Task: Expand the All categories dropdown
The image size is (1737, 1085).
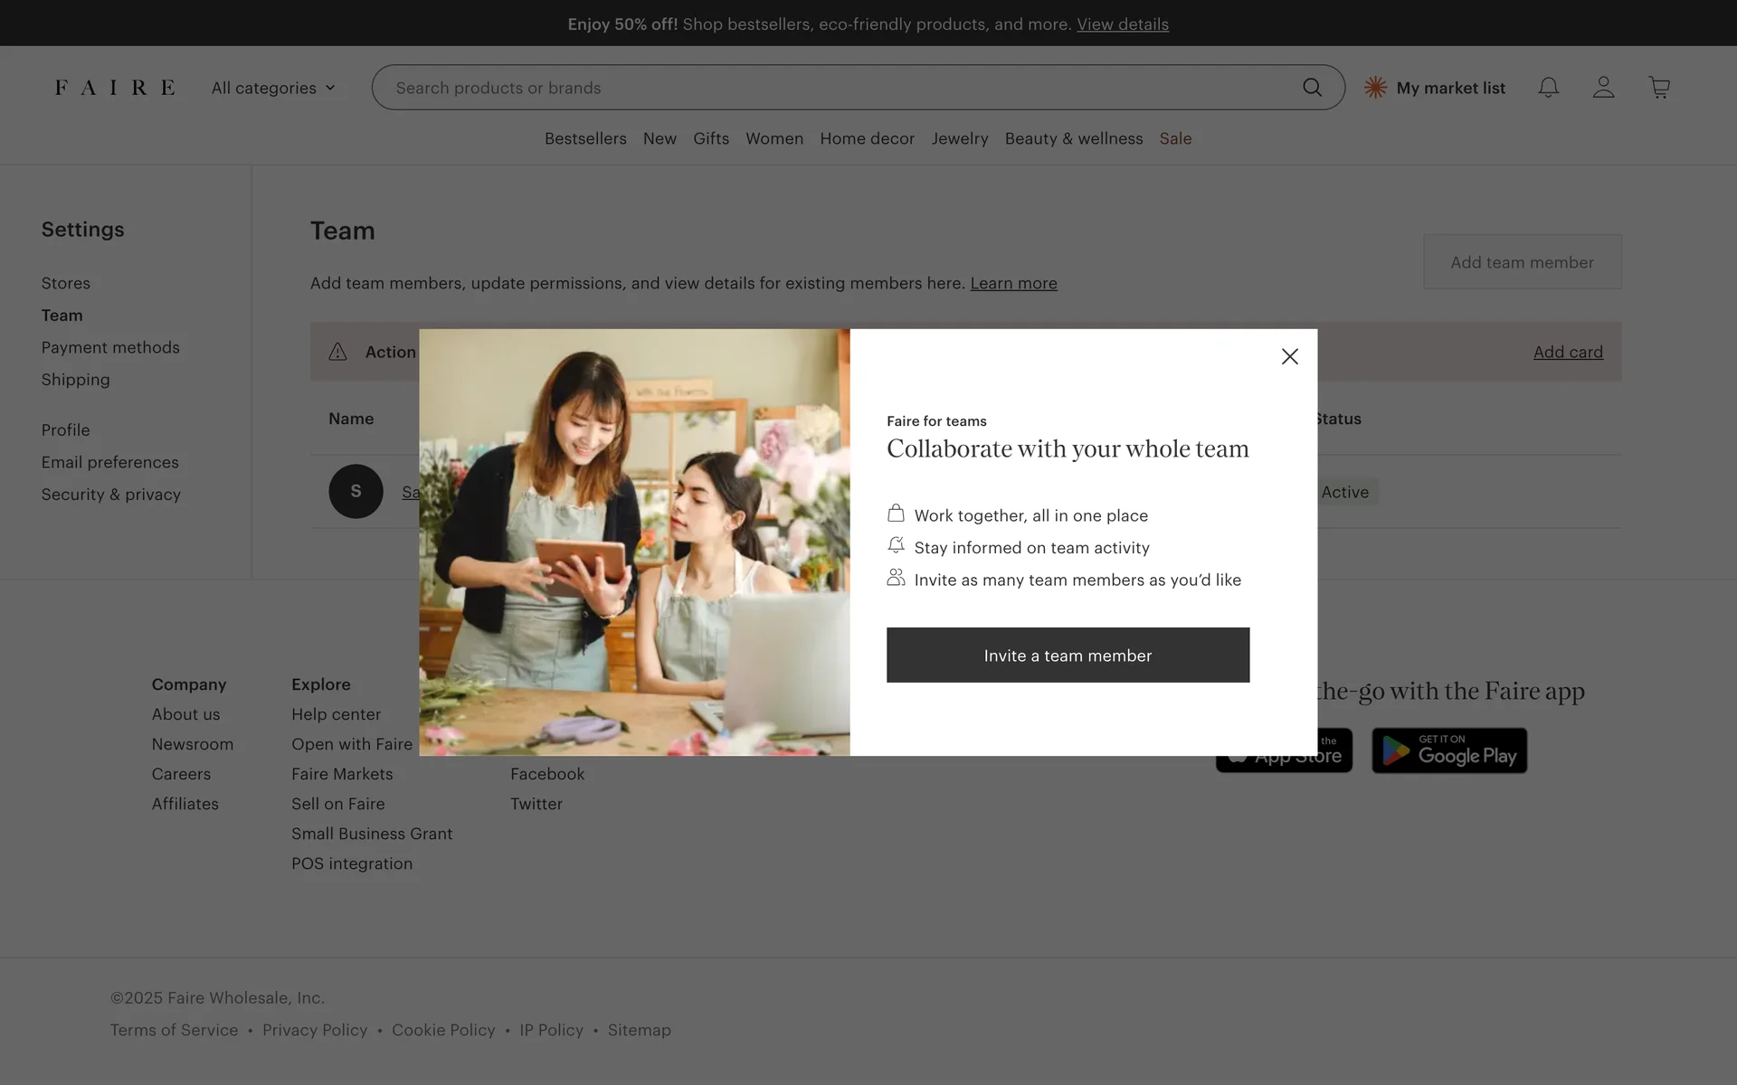Action: (273, 88)
